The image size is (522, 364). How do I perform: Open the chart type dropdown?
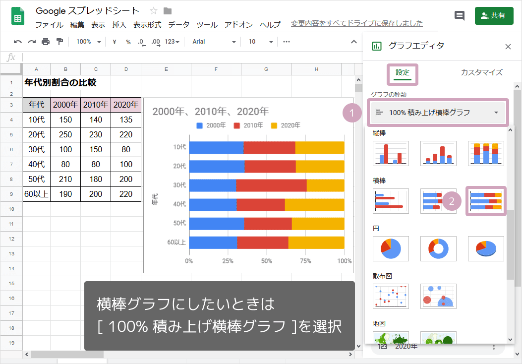click(437, 113)
